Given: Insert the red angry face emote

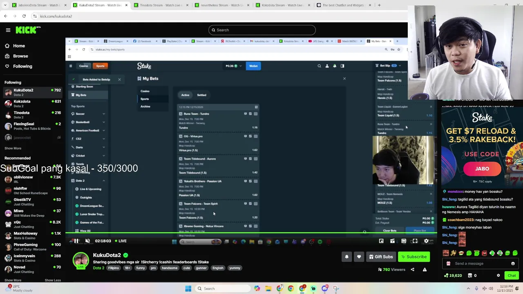Looking at the screenshot, I should point(484,253).
